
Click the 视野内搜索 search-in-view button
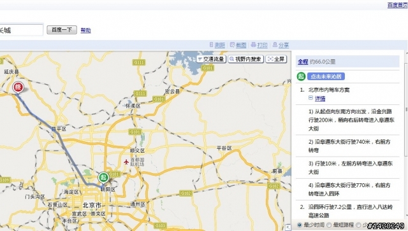(x=246, y=59)
